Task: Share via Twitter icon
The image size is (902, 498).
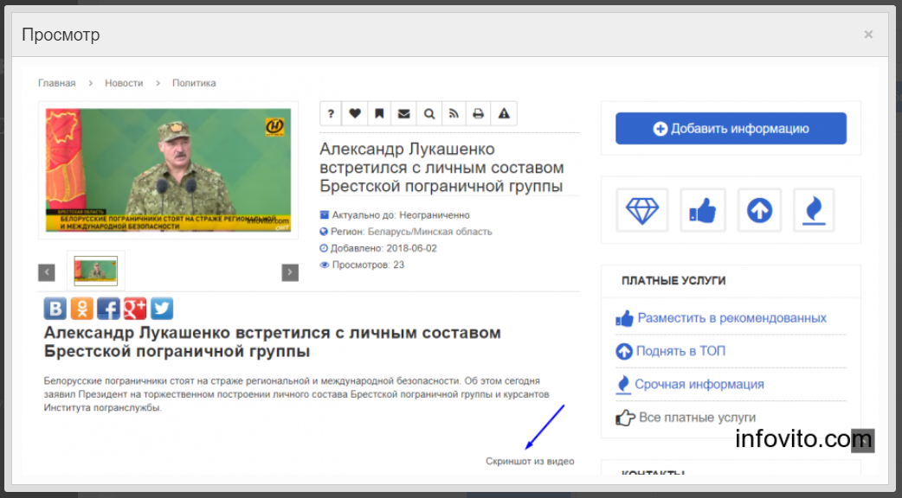Action: (162, 309)
